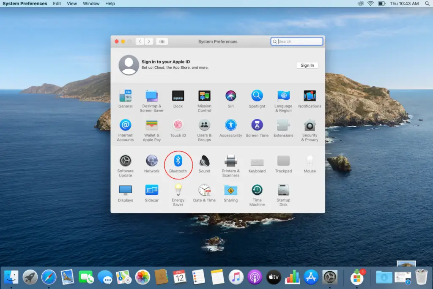Open Screen Time preferences
The width and height of the screenshot is (433, 289).
click(257, 128)
